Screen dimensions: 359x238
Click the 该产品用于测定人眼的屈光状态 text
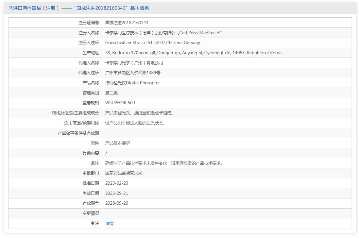point(135,123)
